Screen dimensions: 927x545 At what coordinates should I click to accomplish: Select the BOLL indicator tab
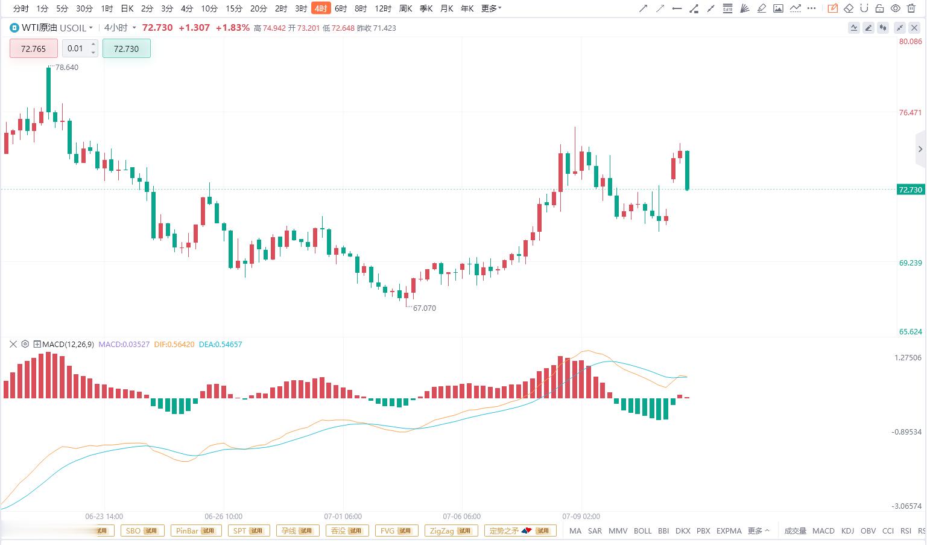pos(642,531)
